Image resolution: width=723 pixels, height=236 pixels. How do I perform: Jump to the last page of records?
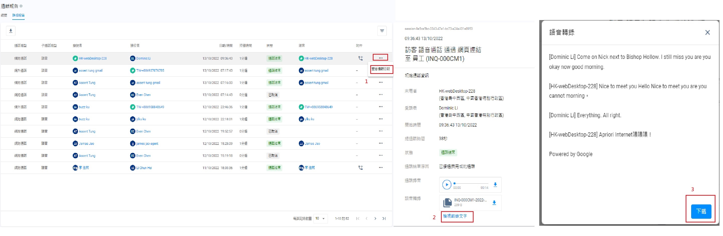click(x=384, y=218)
